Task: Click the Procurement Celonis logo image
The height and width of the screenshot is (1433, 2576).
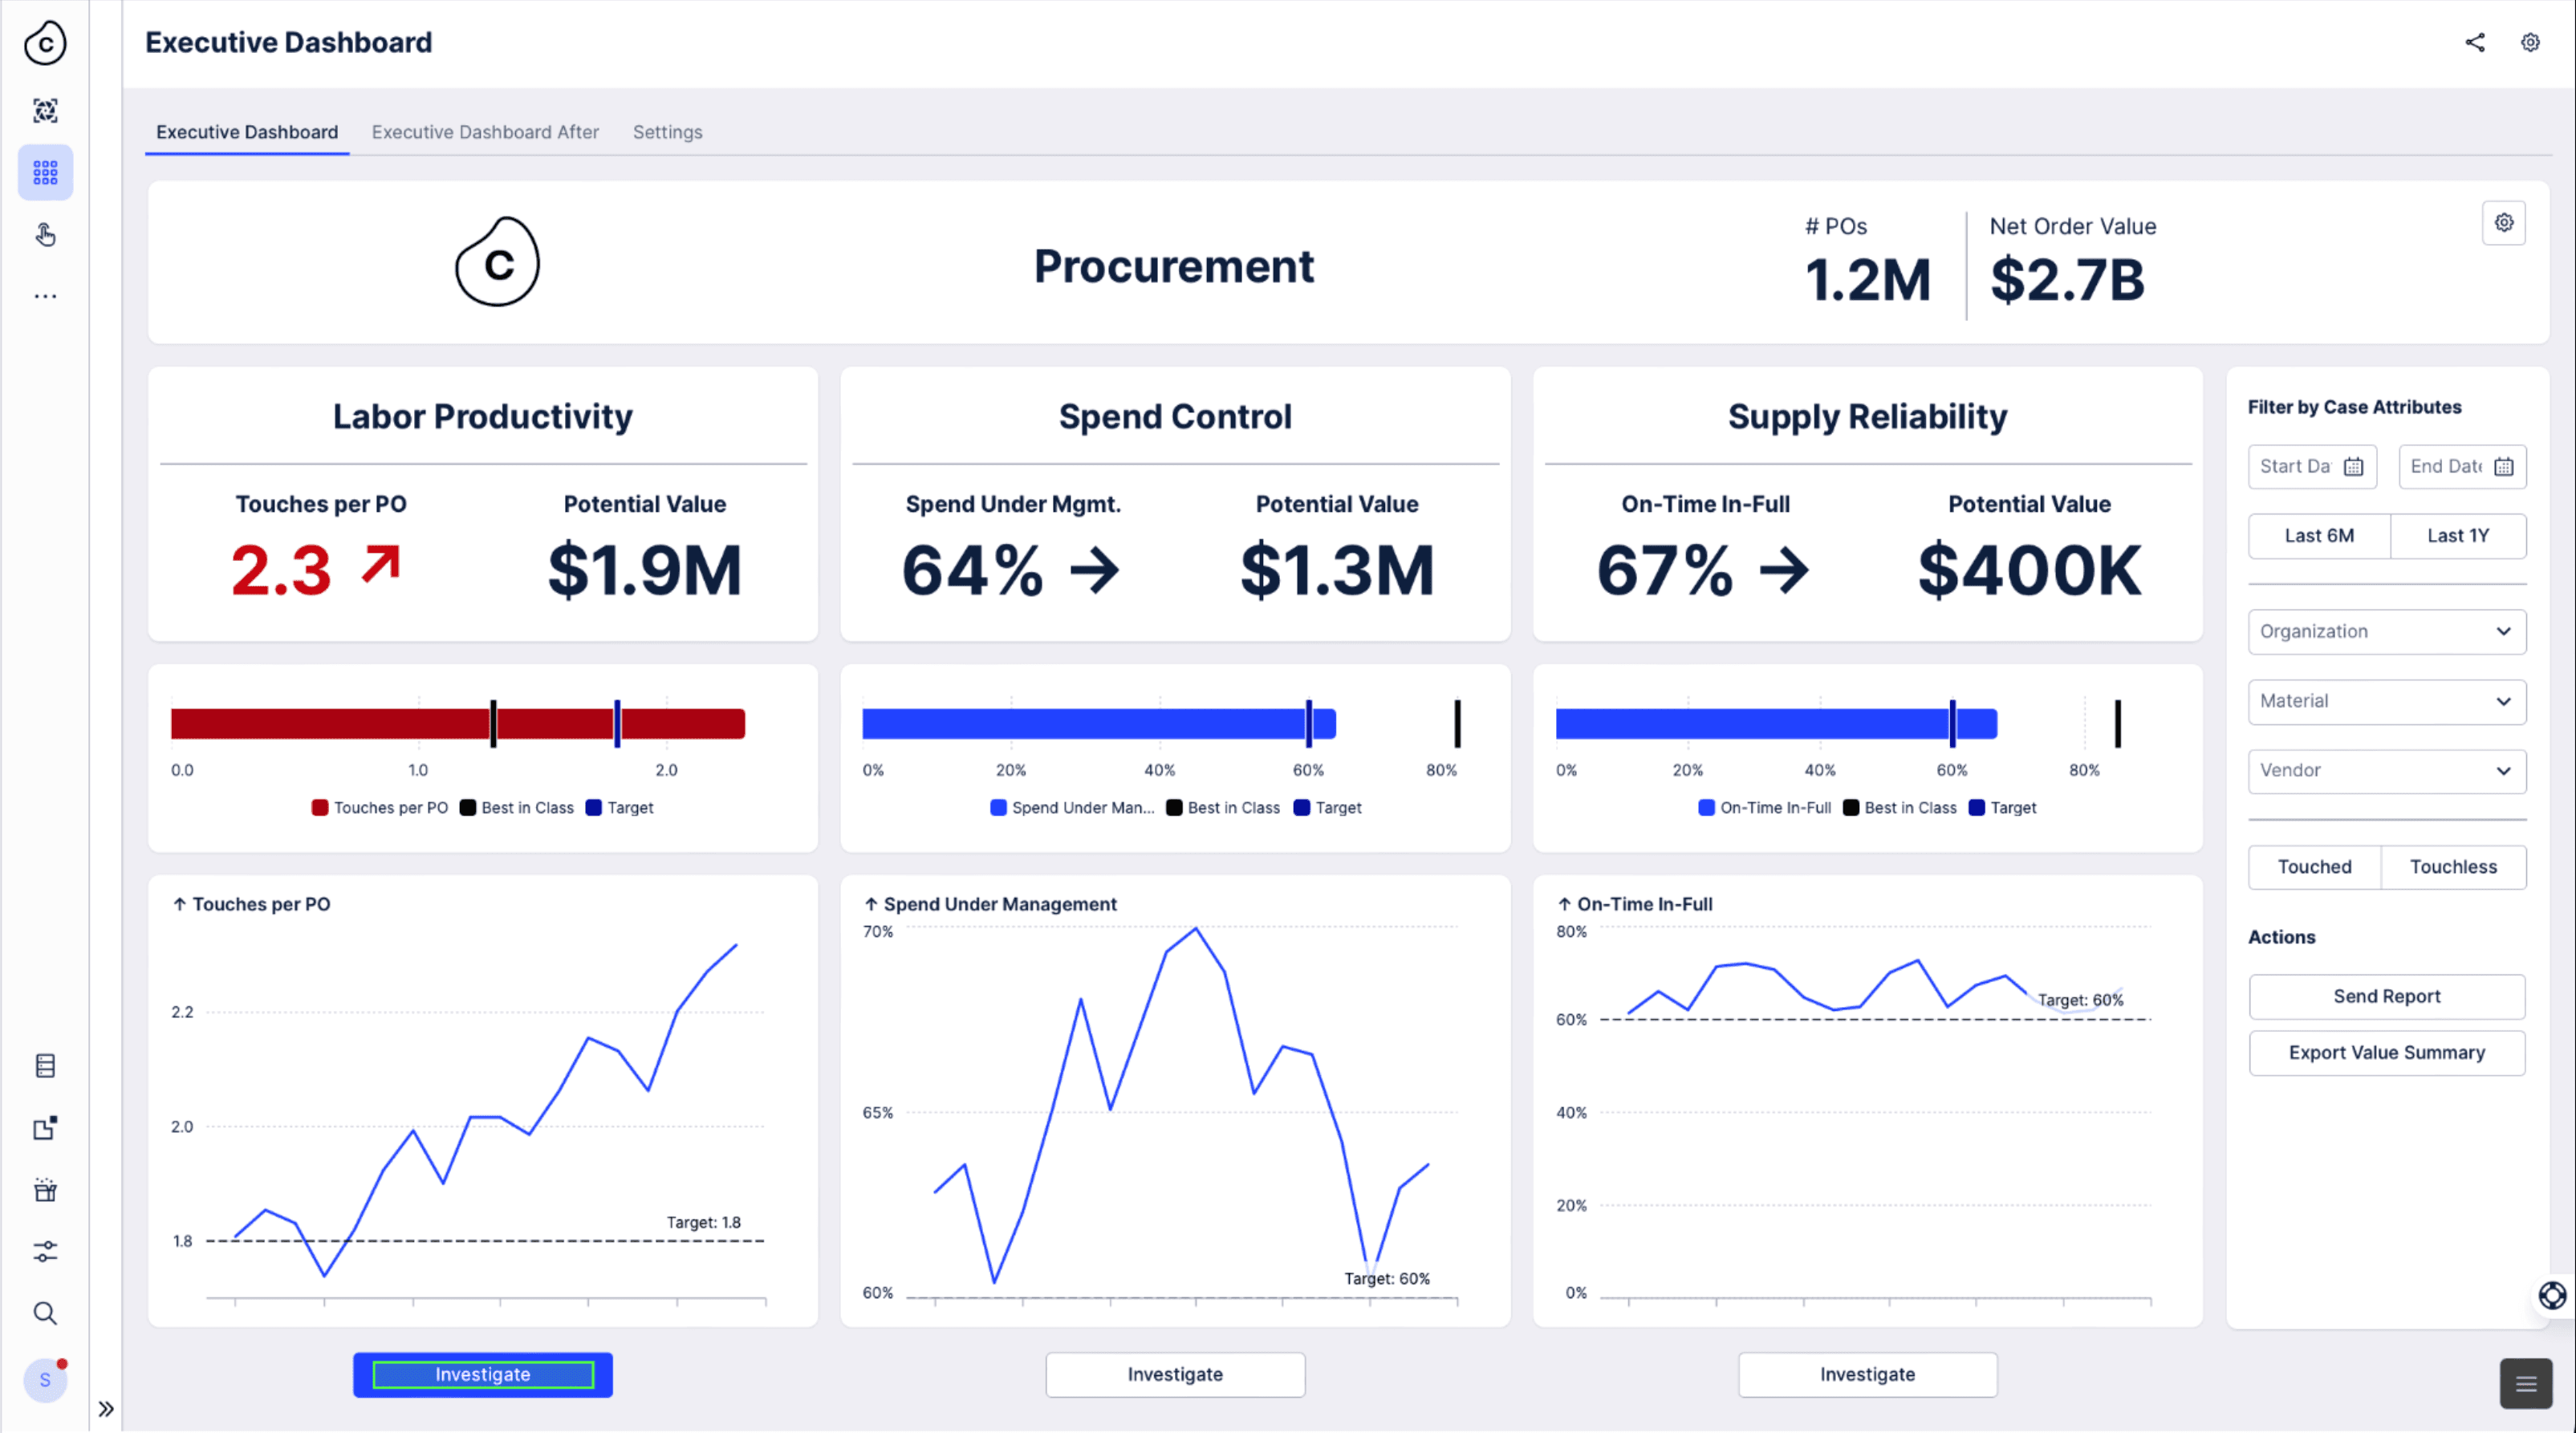Action: [497, 262]
